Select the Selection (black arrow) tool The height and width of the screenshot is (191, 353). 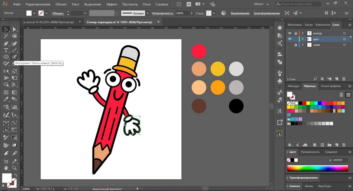tap(6, 29)
